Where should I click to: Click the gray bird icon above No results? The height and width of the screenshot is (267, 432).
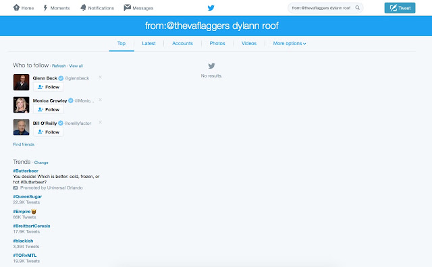(211, 66)
